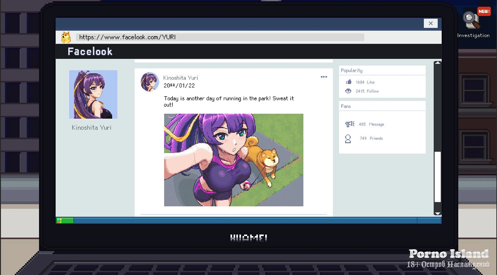Click the 749 Friends label
The width and height of the screenshot is (497, 275).
[371, 139]
